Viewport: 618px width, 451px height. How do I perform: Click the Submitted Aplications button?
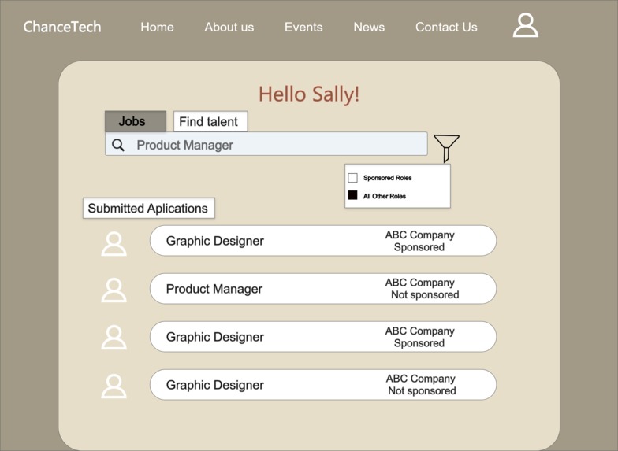click(x=148, y=208)
